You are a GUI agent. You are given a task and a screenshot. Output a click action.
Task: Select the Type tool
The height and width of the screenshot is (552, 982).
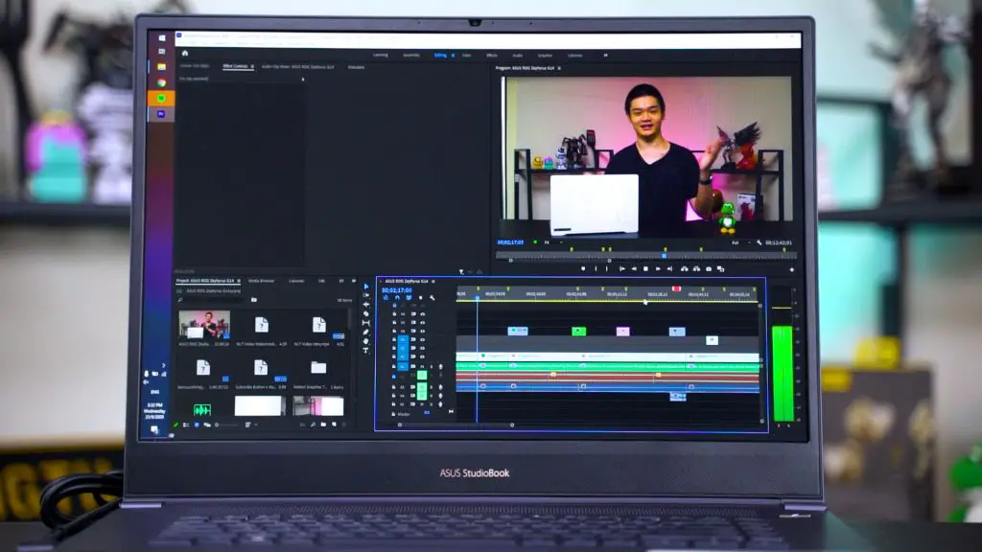tap(366, 351)
